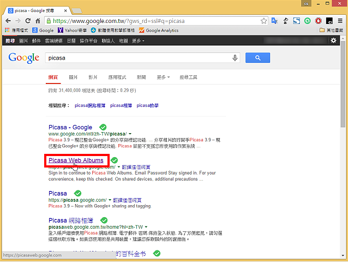
Task: Click the vertical scrollbar thumb
Action: click(x=343, y=84)
